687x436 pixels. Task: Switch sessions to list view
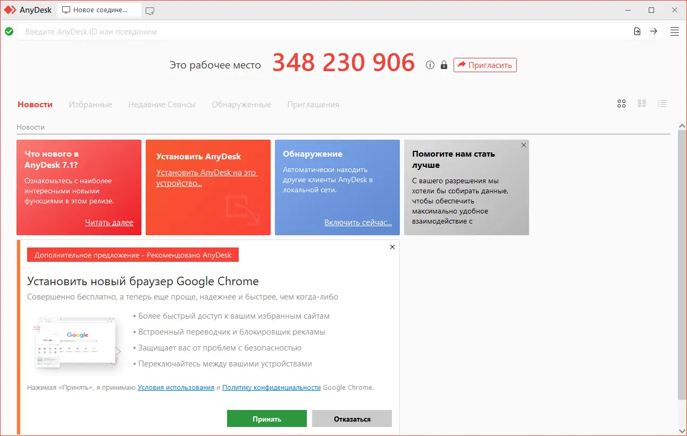[x=662, y=103]
